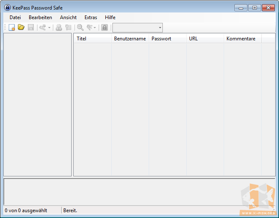Expand the Show Entries dropdown arrow
Viewport: 279px width, 218px height.
pyautogui.click(x=95, y=28)
